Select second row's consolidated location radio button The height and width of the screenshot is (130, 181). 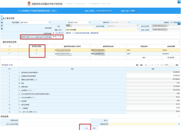tap(36, 54)
